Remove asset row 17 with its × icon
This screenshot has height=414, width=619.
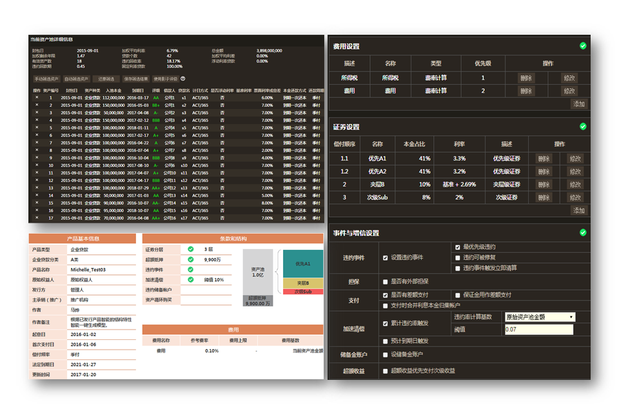tap(37, 217)
